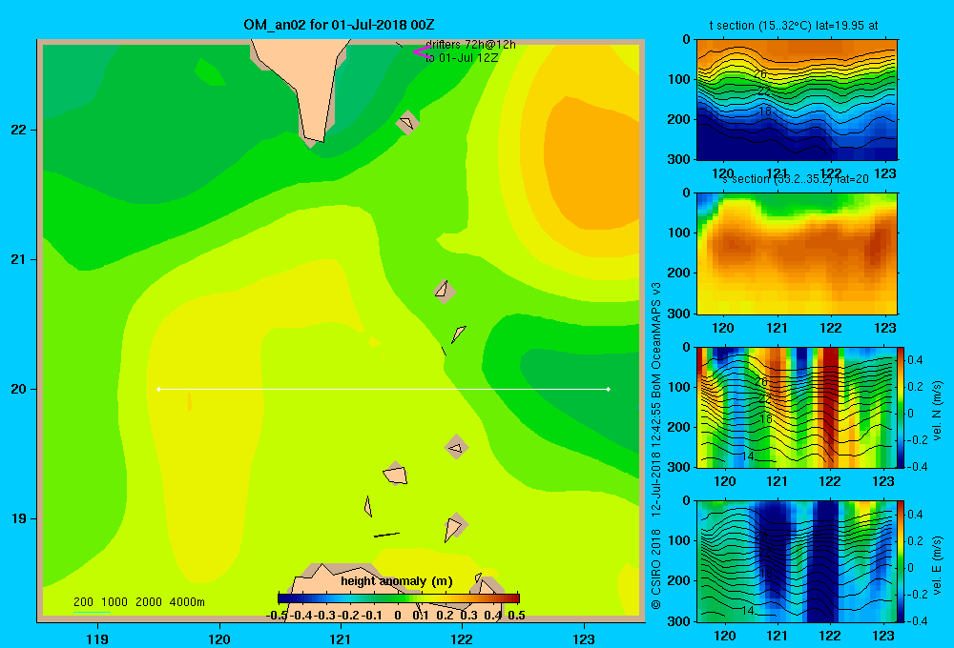
Task: Click the vel. N color scale bar
Action: pyautogui.click(x=902, y=407)
